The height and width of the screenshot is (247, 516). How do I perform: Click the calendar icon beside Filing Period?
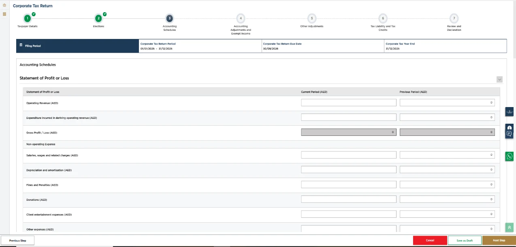pyautogui.click(x=21, y=45)
